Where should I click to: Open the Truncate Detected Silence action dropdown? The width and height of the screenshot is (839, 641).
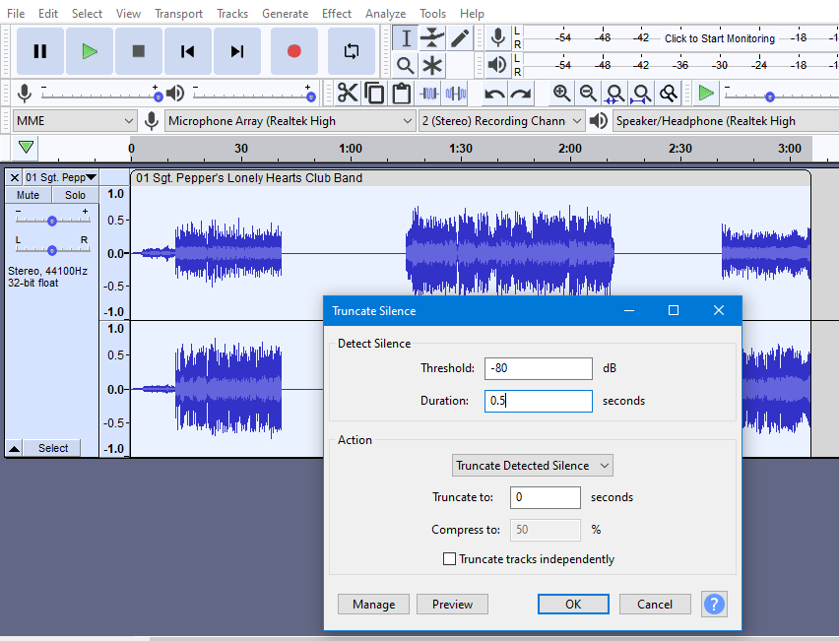point(533,466)
